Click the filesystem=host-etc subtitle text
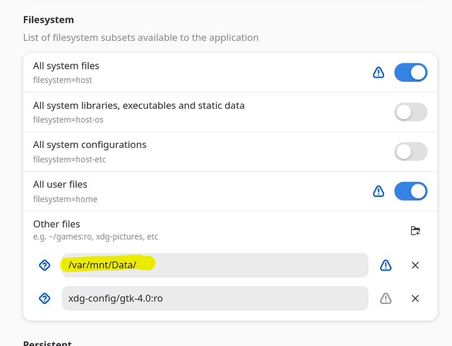 [x=69, y=159]
